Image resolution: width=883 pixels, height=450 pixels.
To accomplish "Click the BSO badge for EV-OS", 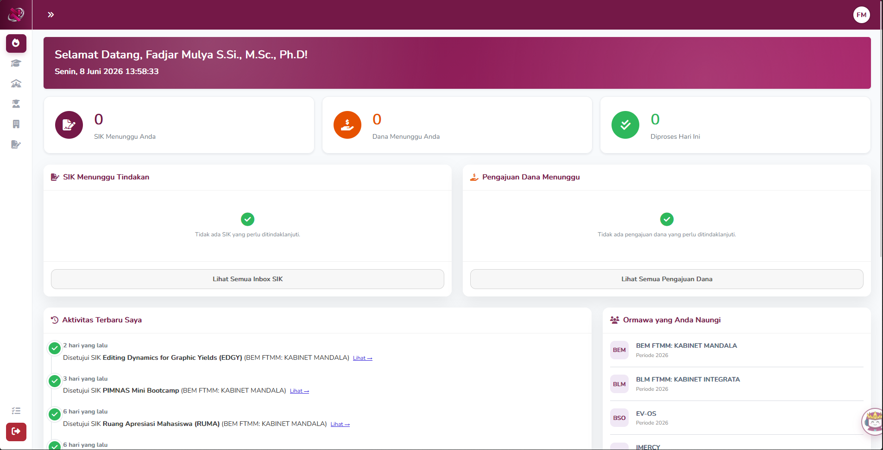I will (619, 418).
